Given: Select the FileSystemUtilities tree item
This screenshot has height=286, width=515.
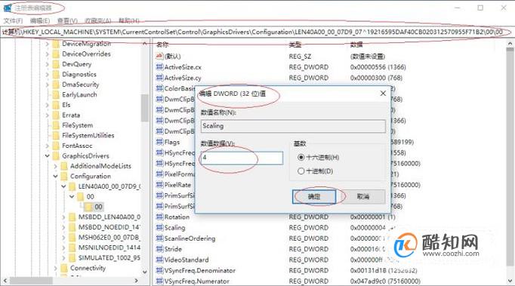Looking at the screenshot, I should pyautogui.click(x=88, y=135).
